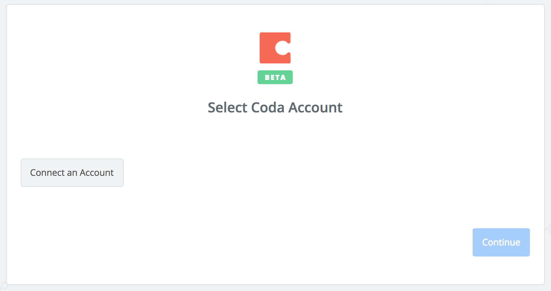Choose Connect an Account on the left

[72, 173]
